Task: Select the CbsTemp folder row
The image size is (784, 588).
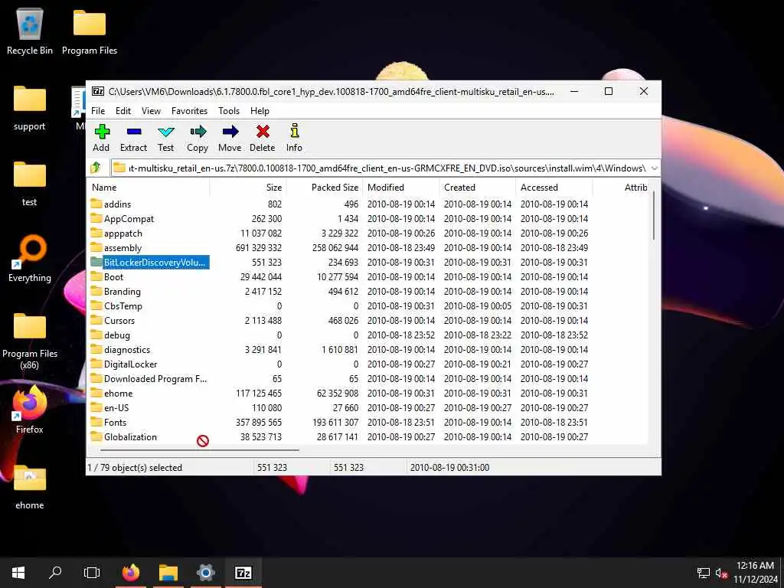Action: (x=368, y=305)
